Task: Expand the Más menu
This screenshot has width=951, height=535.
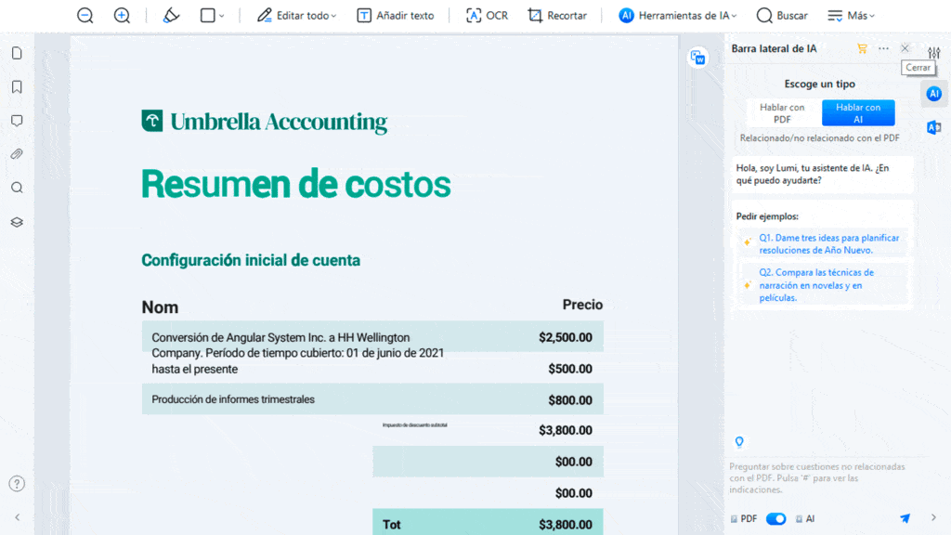Action: coord(851,16)
